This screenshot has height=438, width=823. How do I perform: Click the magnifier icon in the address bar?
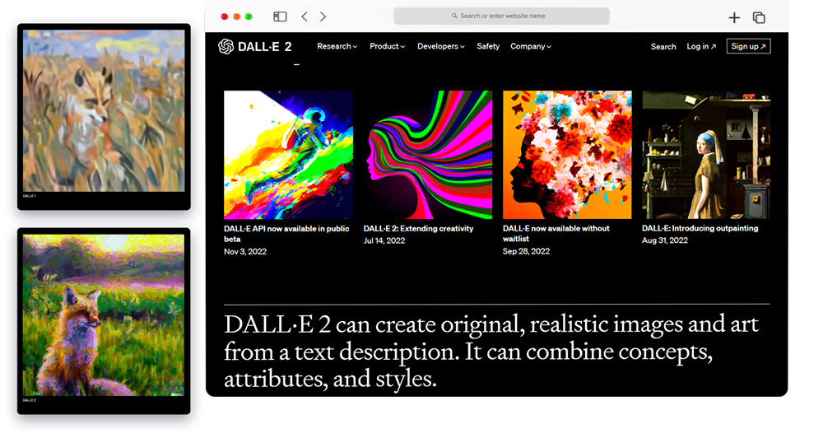(x=454, y=16)
